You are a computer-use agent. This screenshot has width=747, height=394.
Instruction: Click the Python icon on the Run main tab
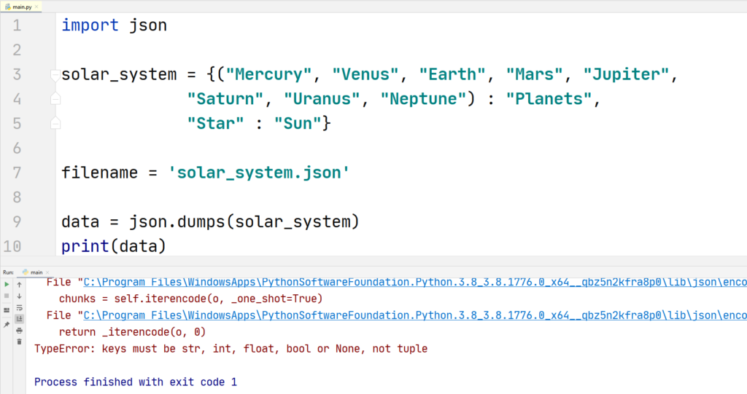tap(26, 272)
